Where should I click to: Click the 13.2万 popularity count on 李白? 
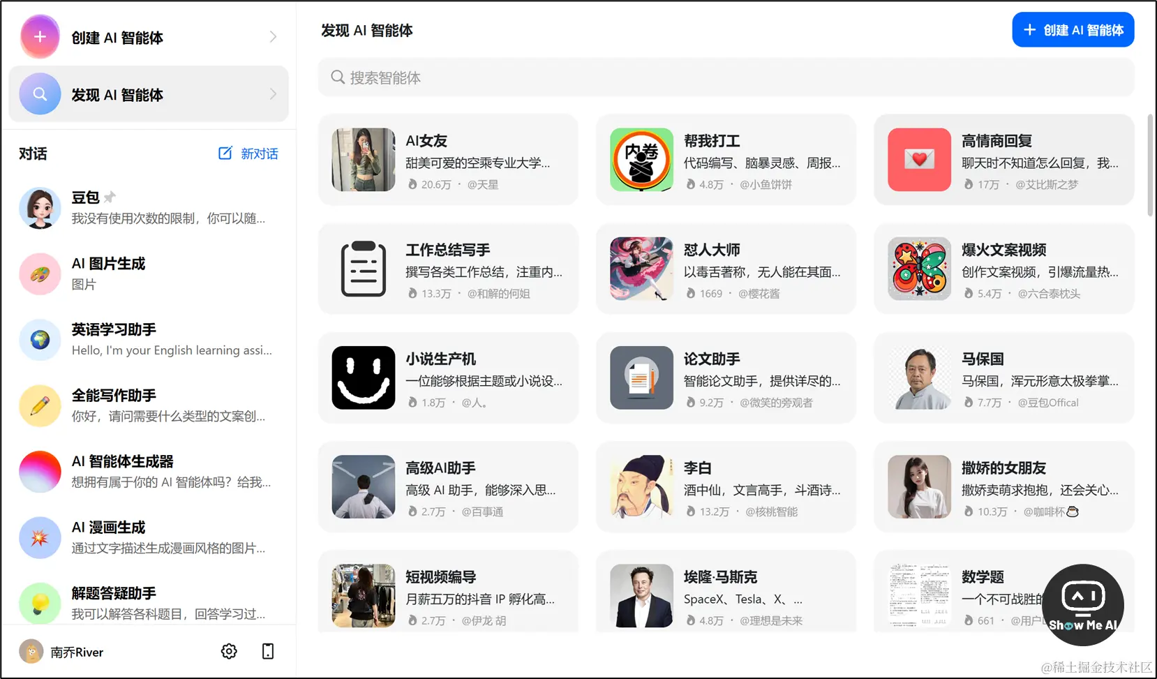pos(714,512)
